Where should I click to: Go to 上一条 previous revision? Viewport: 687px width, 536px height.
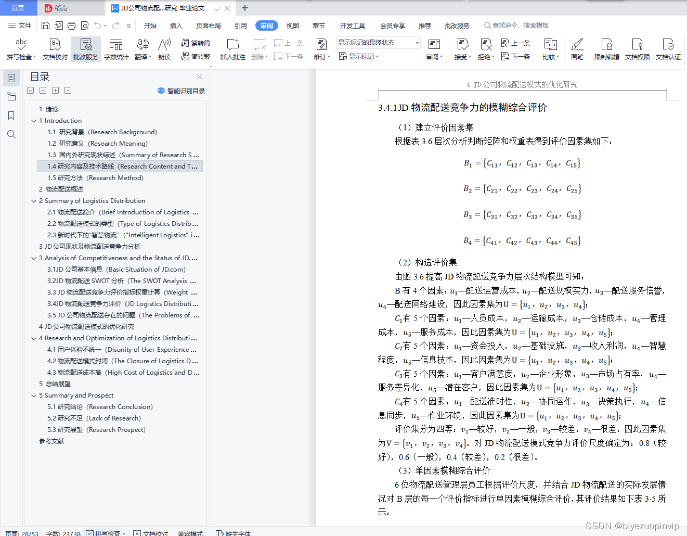click(x=515, y=43)
